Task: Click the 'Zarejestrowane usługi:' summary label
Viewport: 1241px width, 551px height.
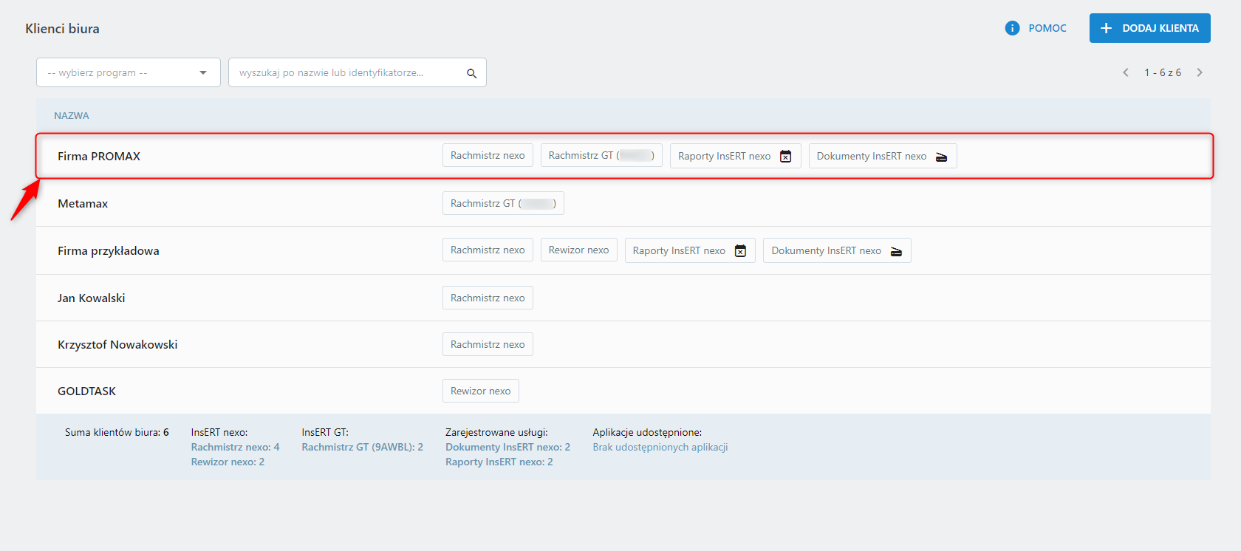Action: click(496, 432)
